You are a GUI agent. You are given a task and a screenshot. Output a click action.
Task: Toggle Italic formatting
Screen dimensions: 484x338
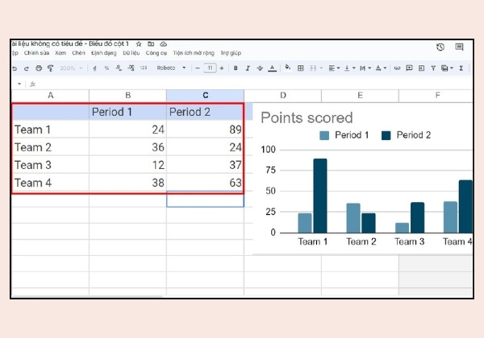click(x=248, y=68)
